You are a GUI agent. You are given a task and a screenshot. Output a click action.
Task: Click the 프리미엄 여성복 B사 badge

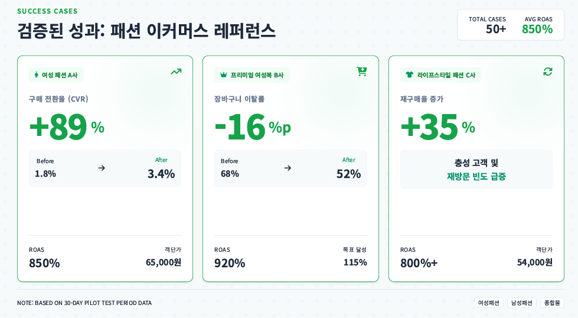pos(252,75)
